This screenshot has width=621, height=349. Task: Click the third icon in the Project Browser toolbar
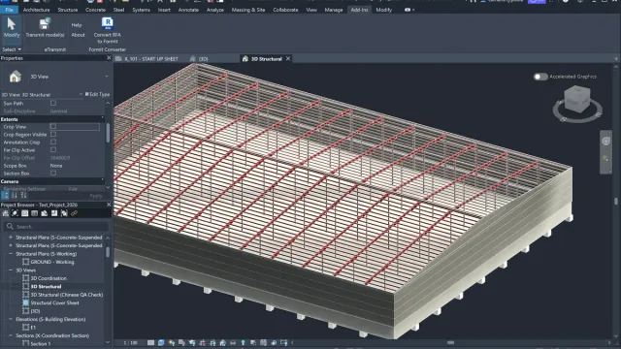pos(24,213)
